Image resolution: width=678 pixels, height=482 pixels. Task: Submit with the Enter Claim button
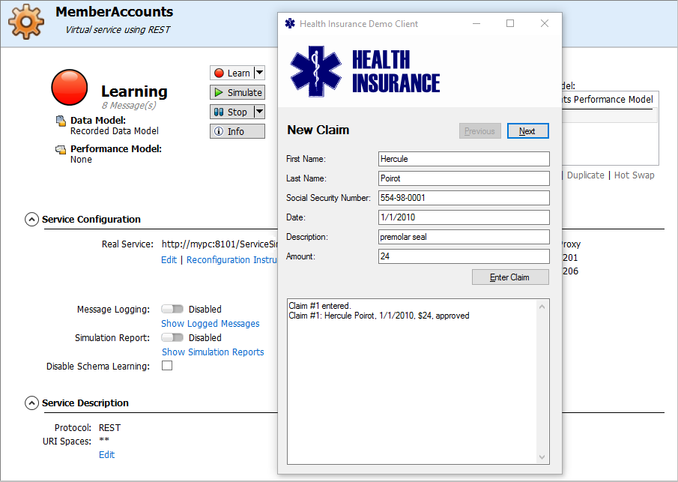coord(510,277)
